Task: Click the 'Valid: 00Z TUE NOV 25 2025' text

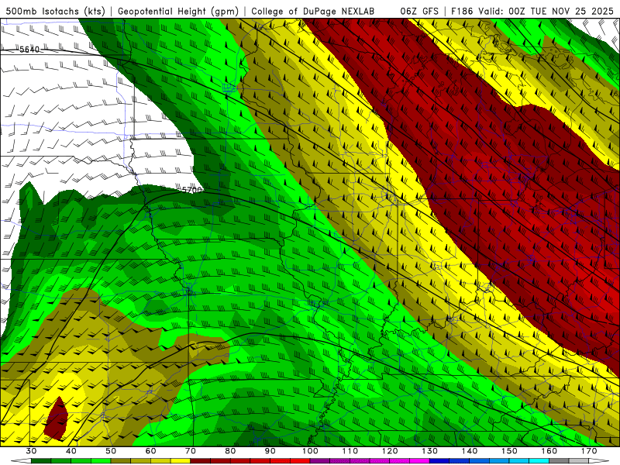Action: click(546, 11)
